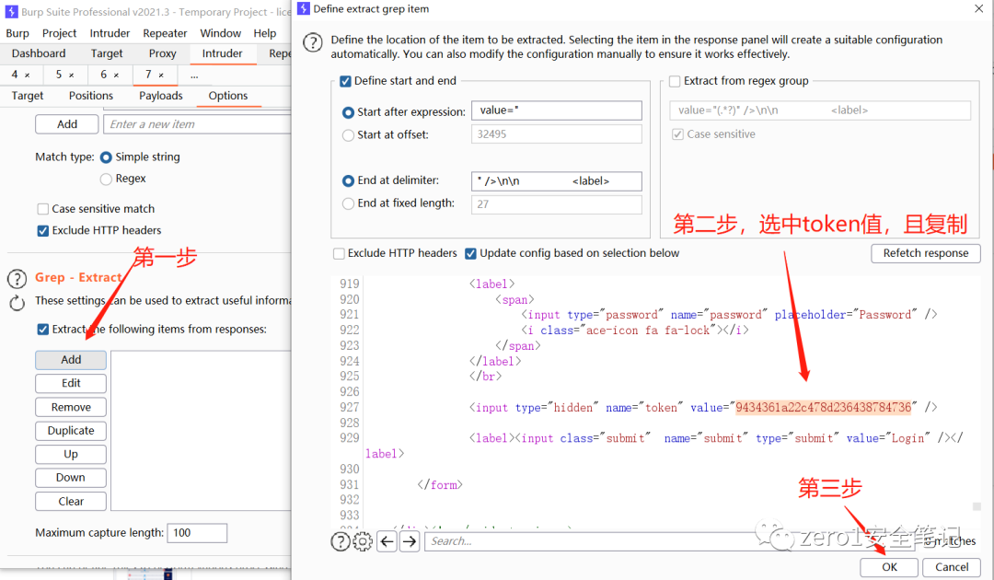Viewport: 994px width, 580px height.
Task: Open help icon in the extract grep dialog header
Action: [313, 42]
